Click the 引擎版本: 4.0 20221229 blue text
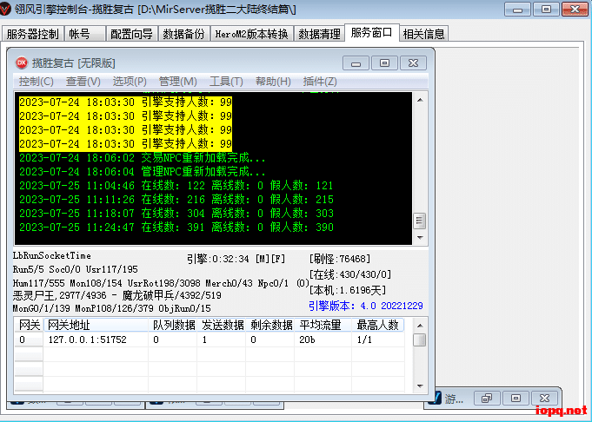Viewport: 592px width, 422px height. [x=365, y=307]
